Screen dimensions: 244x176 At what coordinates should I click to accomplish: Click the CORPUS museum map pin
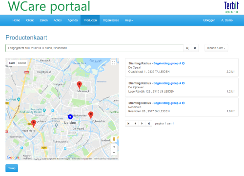pyautogui.click(x=19, y=99)
